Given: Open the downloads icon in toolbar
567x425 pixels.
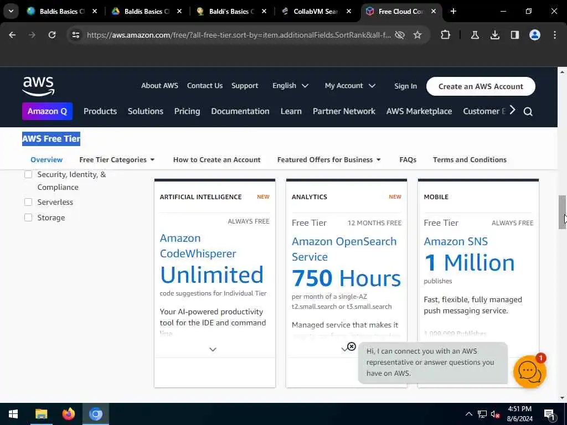Looking at the screenshot, I should pos(494,35).
